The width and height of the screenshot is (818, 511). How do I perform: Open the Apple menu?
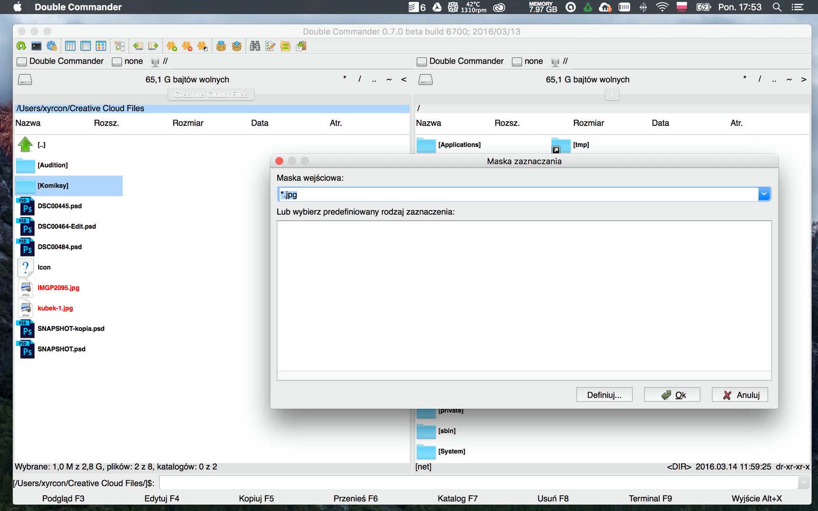point(18,7)
